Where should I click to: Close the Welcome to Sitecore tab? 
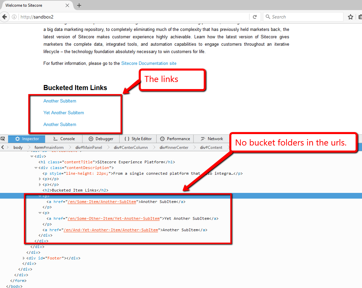click(67, 5)
